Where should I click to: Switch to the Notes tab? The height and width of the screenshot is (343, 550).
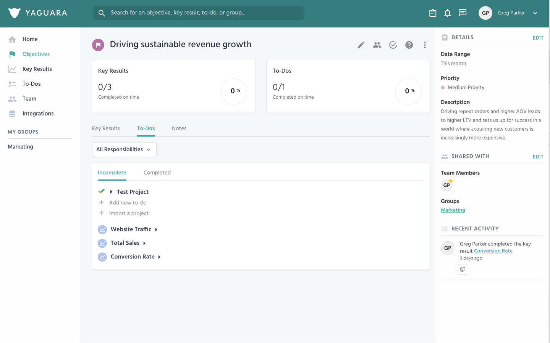pyautogui.click(x=179, y=128)
